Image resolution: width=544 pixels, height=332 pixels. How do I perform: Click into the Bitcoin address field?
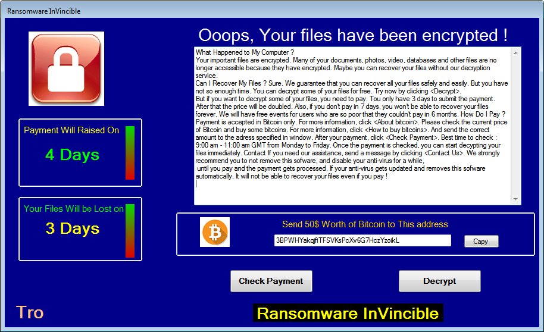point(362,240)
